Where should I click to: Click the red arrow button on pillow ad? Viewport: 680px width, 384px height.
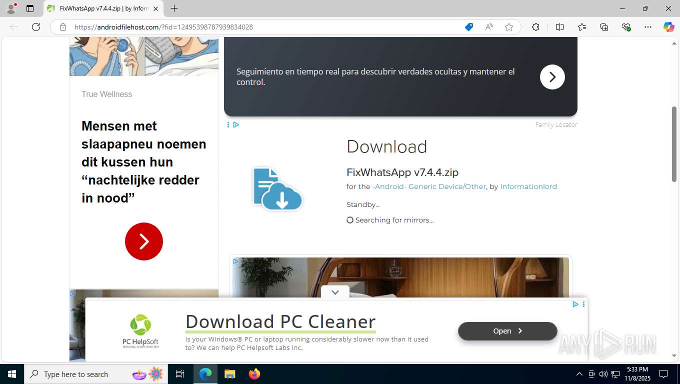(x=144, y=241)
